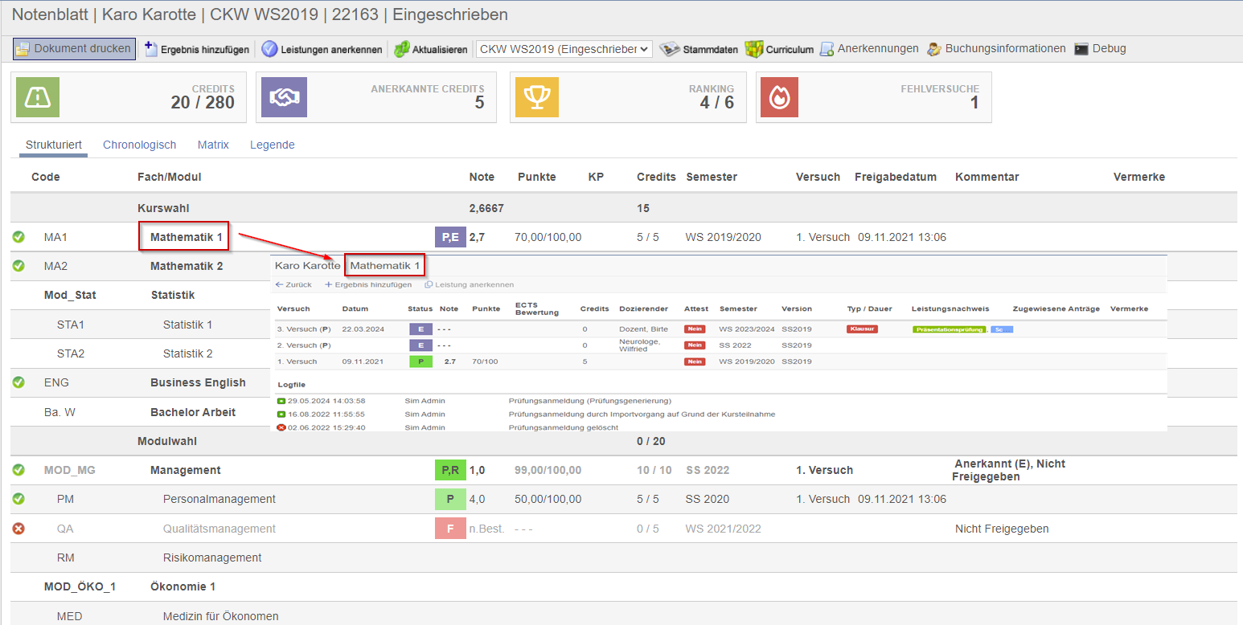The height and width of the screenshot is (625, 1243).
Task: Open the Business English row
Action: pos(198,382)
